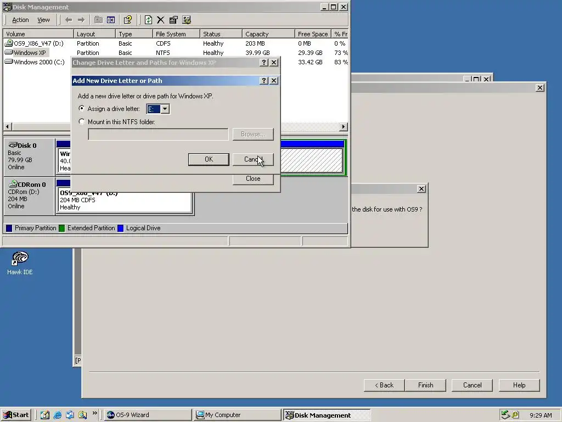The image size is (562, 422).
Task: Click the Disk Management title bar icon
Action: tap(7, 7)
